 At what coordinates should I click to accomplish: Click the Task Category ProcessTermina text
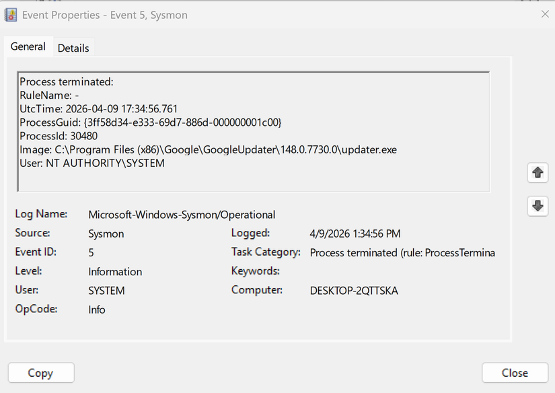coord(404,252)
